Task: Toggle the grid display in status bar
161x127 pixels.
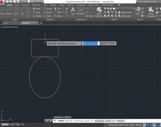Action: pyautogui.click(x=144, y=125)
